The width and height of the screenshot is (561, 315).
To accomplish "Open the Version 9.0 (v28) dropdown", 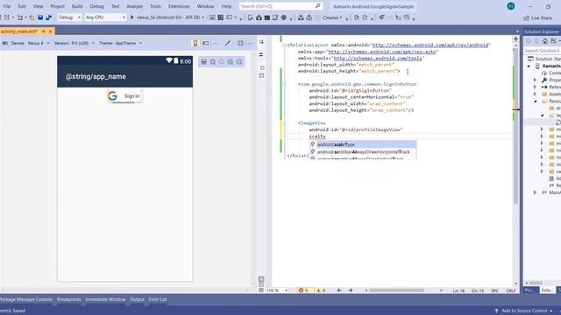I will coord(75,43).
